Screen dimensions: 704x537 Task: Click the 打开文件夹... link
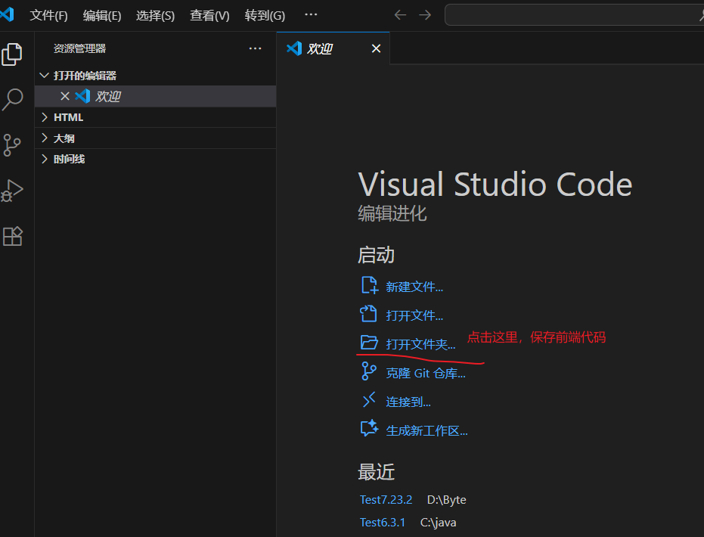[420, 344]
